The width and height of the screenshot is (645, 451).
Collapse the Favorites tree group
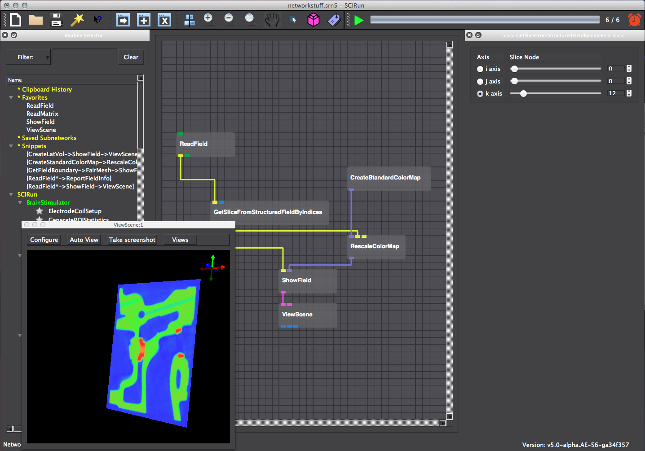point(11,97)
